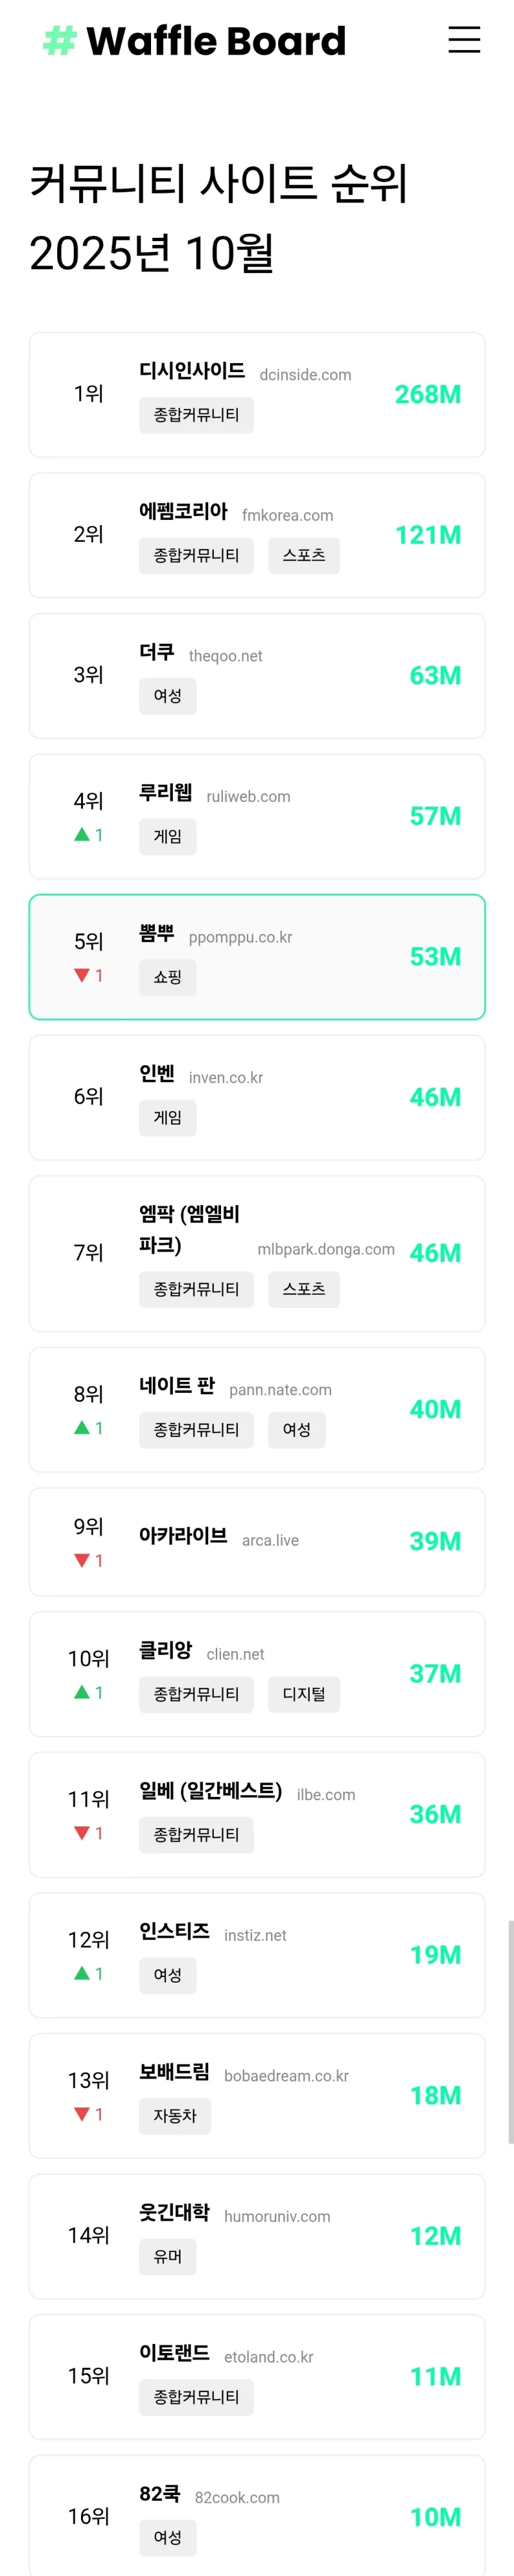
Task: Click the green hash logo icon
Action: point(60,41)
